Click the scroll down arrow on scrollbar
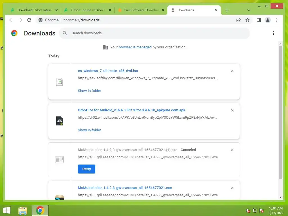Viewport: 288px width, 216px height. pyautogui.click(x=280, y=197)
